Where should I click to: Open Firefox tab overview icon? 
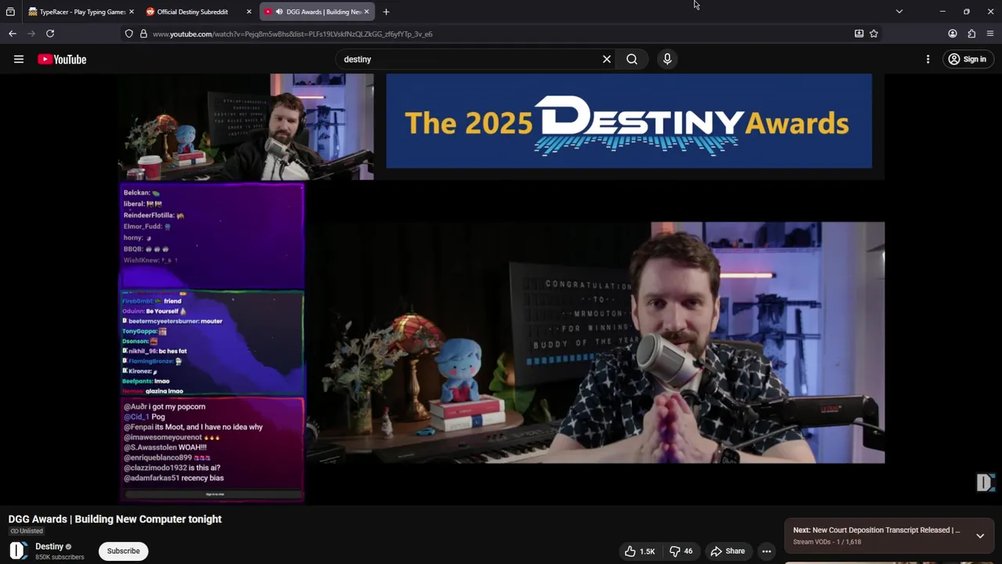[x=10, y=12]
